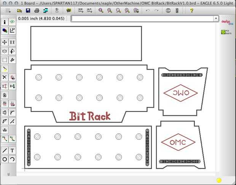Toggle the Show eye tool
The image size is (236, 185).
[12, 22]
